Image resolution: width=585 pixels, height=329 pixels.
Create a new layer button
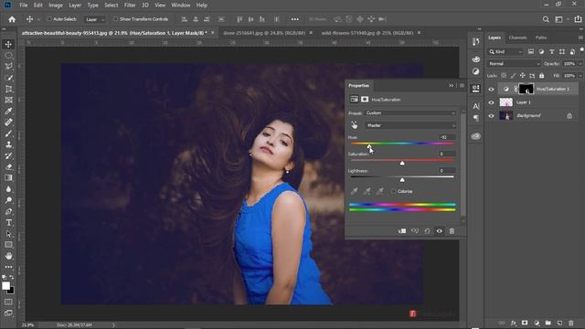pyautogui.click(x=559, y=323)
